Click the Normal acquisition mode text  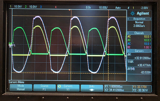click(139, 22)
